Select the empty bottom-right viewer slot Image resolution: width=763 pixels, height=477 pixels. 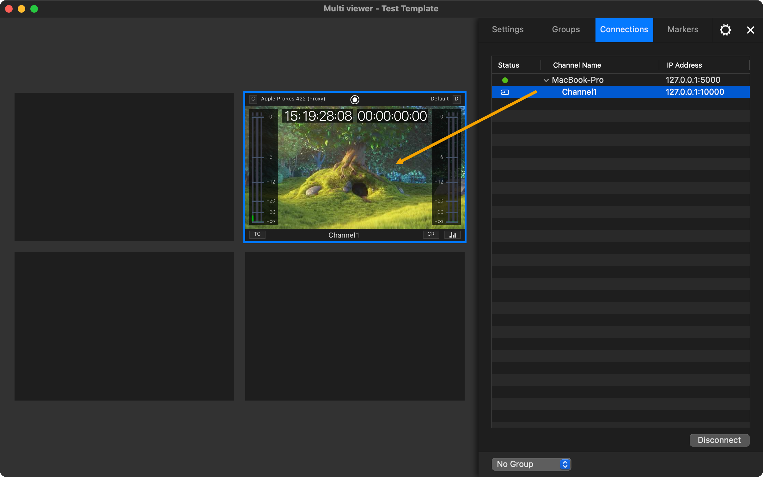[x=355, y=326]
